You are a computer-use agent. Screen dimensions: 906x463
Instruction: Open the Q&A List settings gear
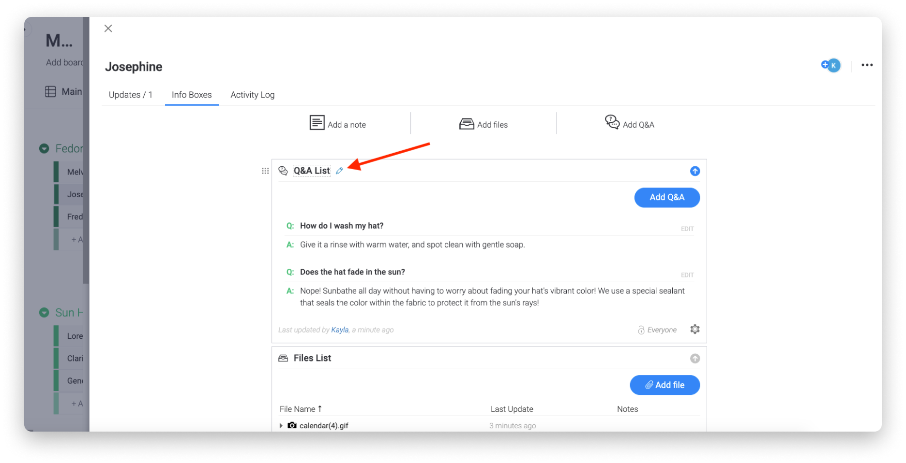tap(695, 329)
